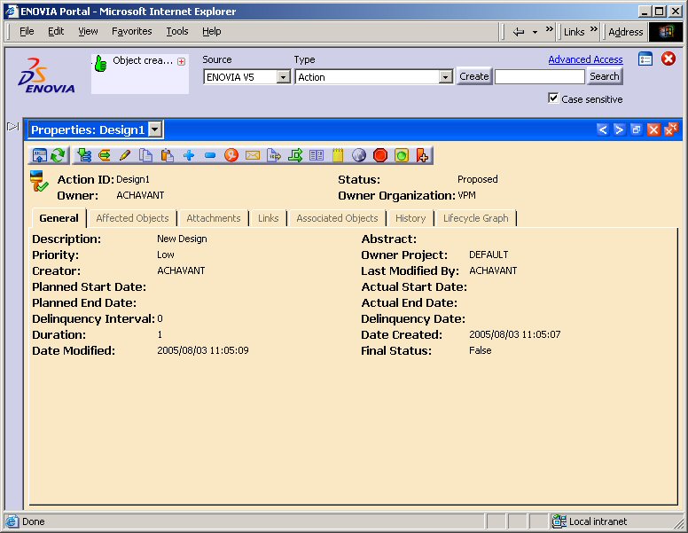The height and width of the screenshot is (533, 688).
Task: Click the blue minus remove icon
Action: click(210, 155)
